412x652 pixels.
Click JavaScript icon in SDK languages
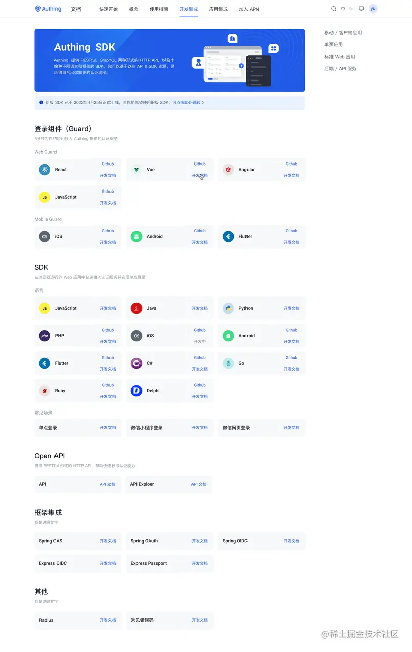pyautogui.click(x=45, y=308)
